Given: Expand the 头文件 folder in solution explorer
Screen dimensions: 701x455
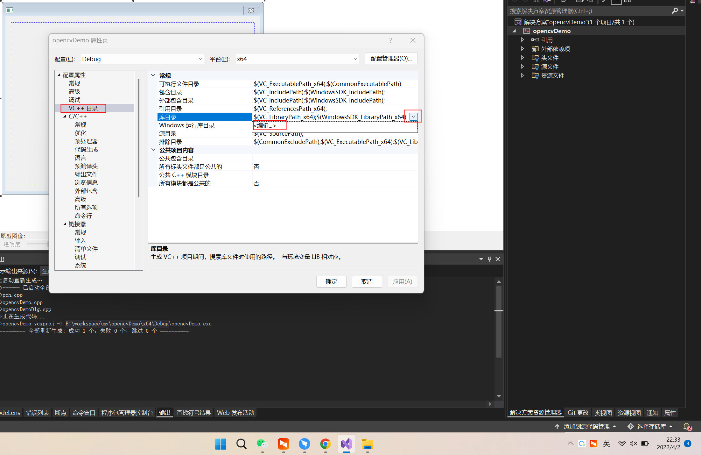Looking at the screenshot, I should pyautogui.click(x=522, y=58).
